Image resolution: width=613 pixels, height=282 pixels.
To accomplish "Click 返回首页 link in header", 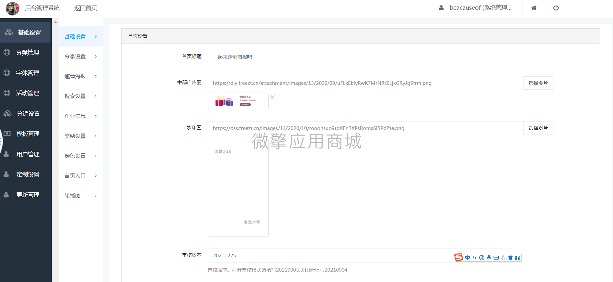I will [x=85, y=8].
